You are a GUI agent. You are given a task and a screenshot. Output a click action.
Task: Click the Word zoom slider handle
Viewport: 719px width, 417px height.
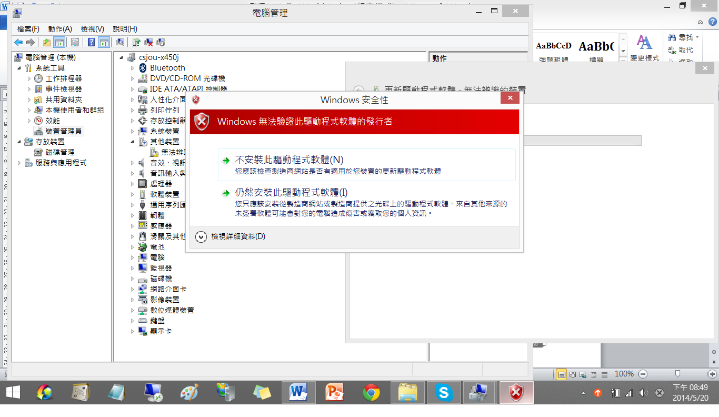coord(677,374)
